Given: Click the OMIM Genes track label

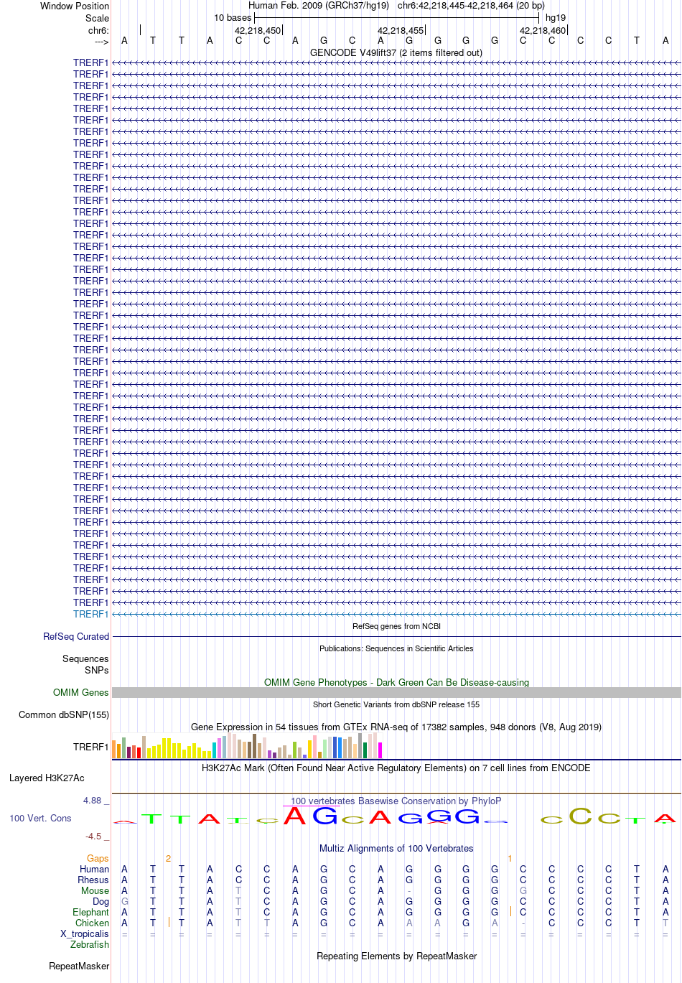Looking at the screenshot, I should pyautogui.click(x=81, y=692).
